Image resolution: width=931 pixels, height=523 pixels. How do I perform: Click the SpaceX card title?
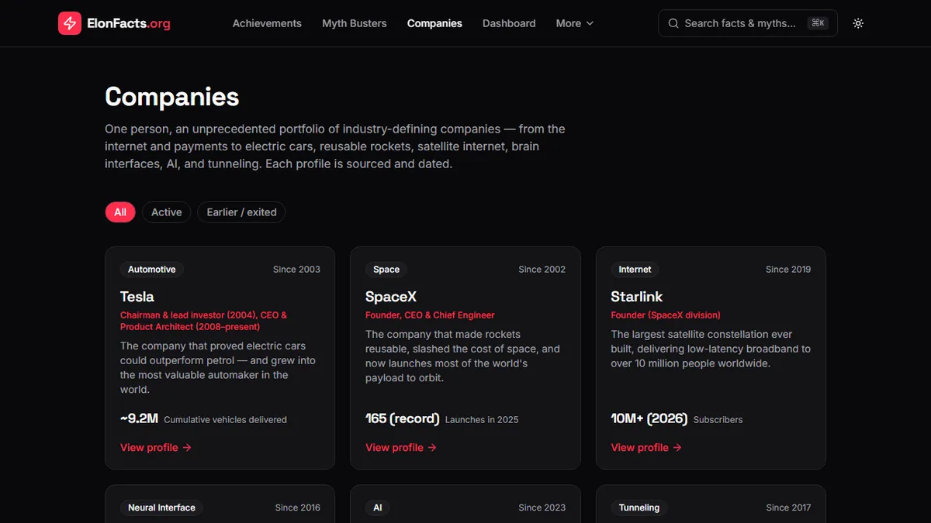coord(391,297)
